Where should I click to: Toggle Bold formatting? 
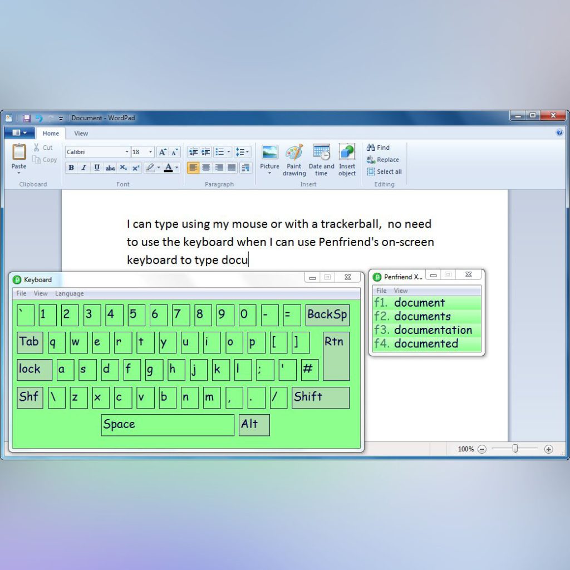(71, 168)
